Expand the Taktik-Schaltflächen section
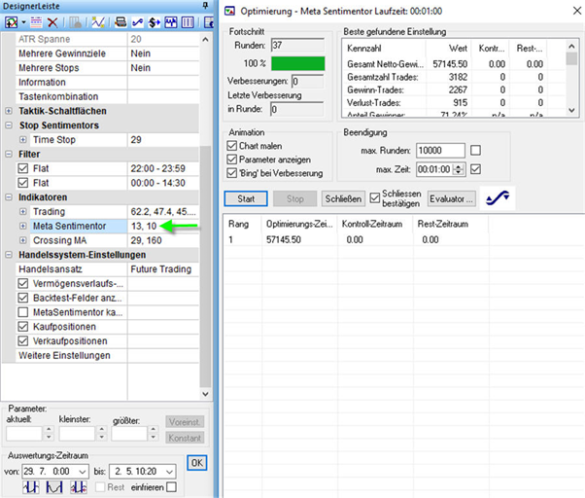 (9, 111)
